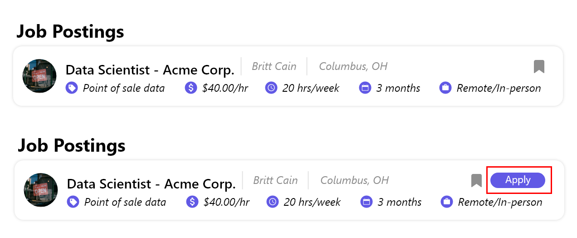Click calendar icon in first posting

coord(365,88)
